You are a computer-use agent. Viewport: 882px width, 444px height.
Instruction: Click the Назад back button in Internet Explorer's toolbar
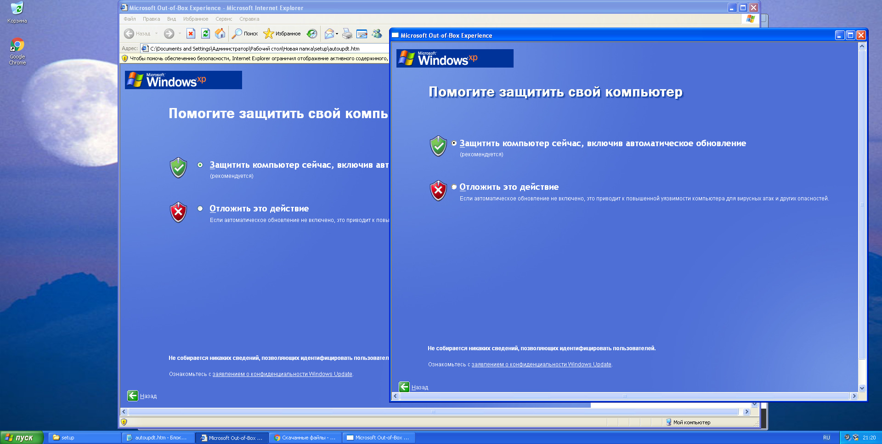(137, 34)
